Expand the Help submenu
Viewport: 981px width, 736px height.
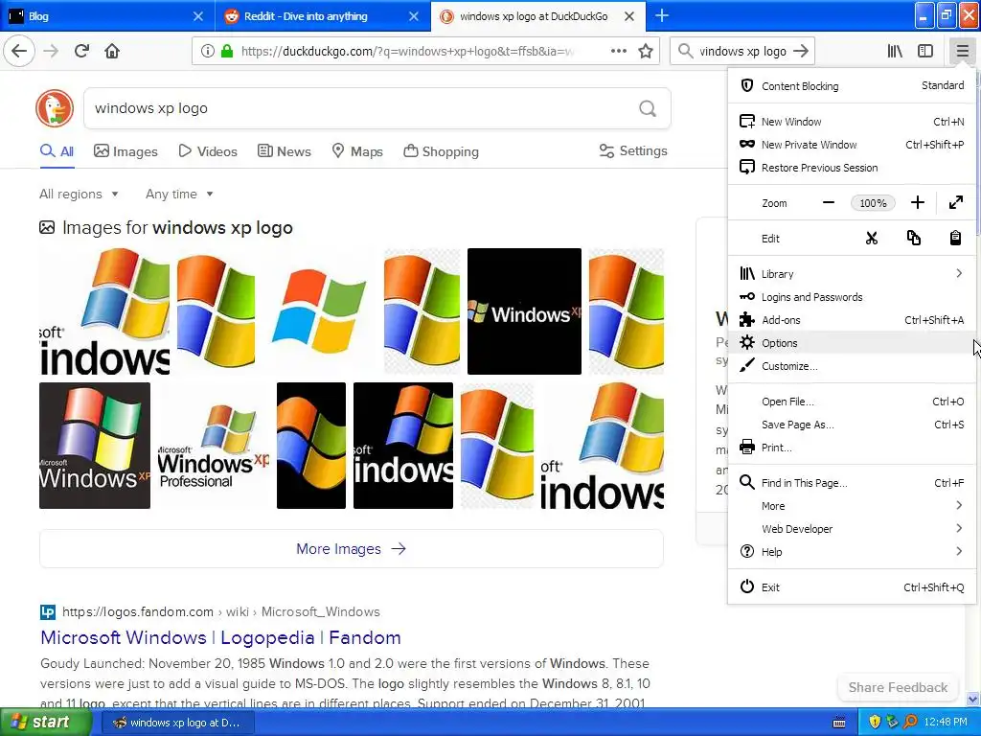(x=852, y=552)
